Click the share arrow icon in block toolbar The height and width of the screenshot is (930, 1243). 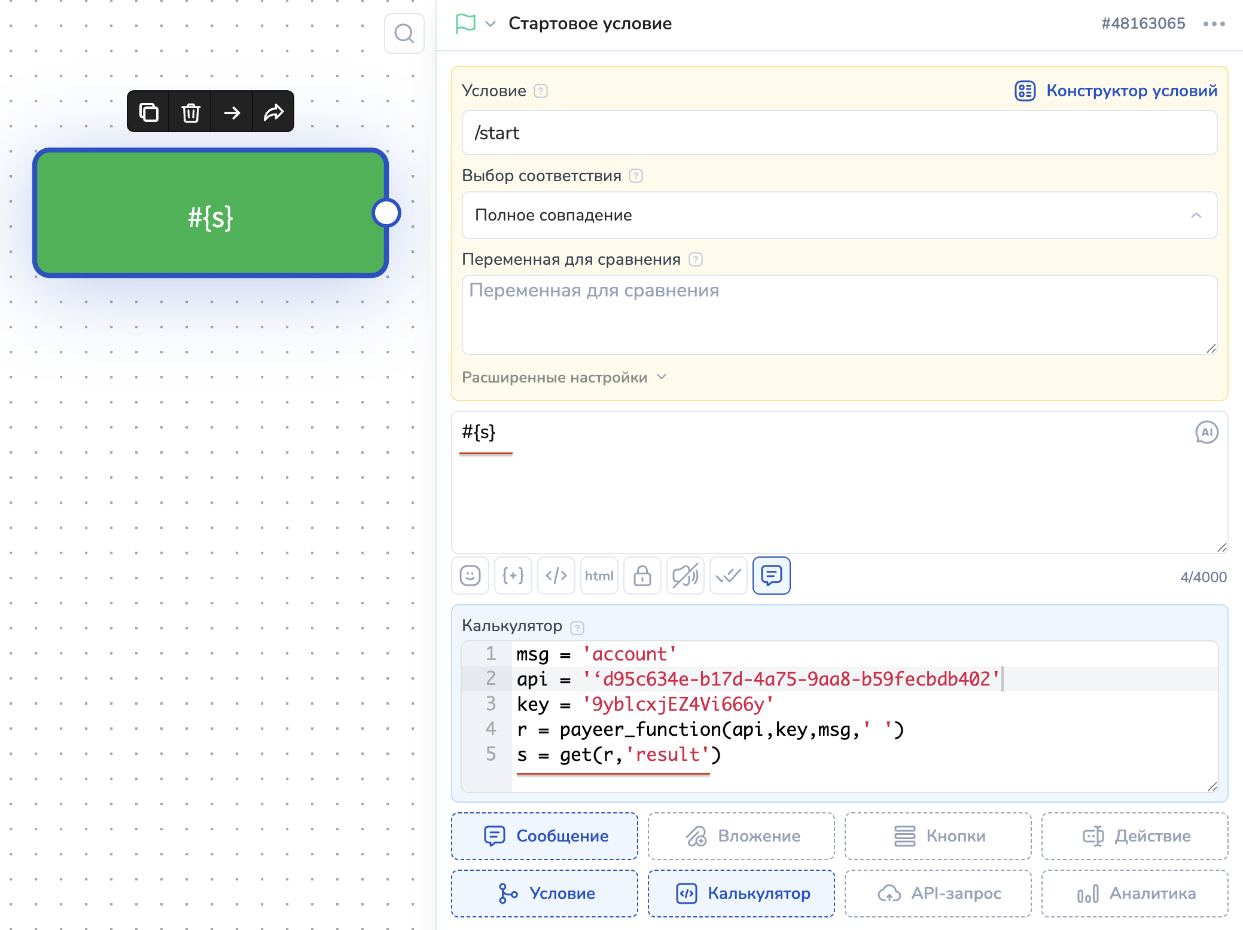click(x=273, y=112)
